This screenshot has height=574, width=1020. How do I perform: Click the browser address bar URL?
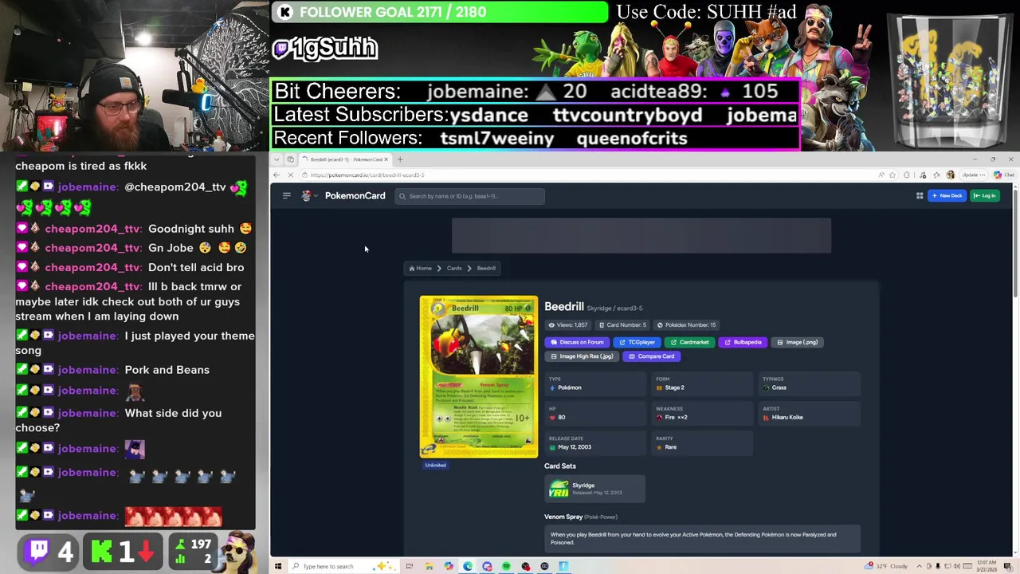click(x=367, y=175)
